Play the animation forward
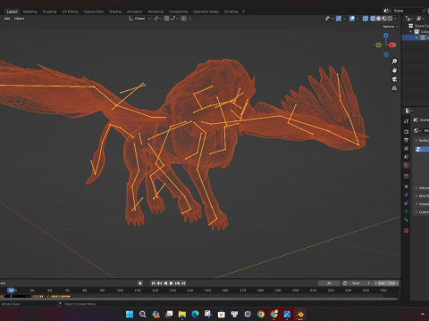This screenshot has width=429, height=321. (172, 284)
